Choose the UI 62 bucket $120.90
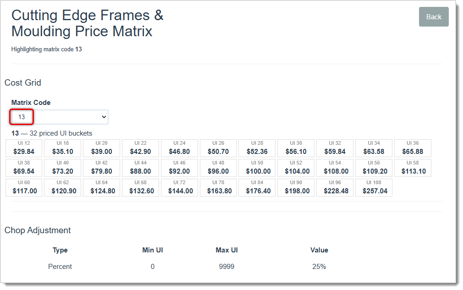Screen dimensions: 463x290 pos(63,188)
